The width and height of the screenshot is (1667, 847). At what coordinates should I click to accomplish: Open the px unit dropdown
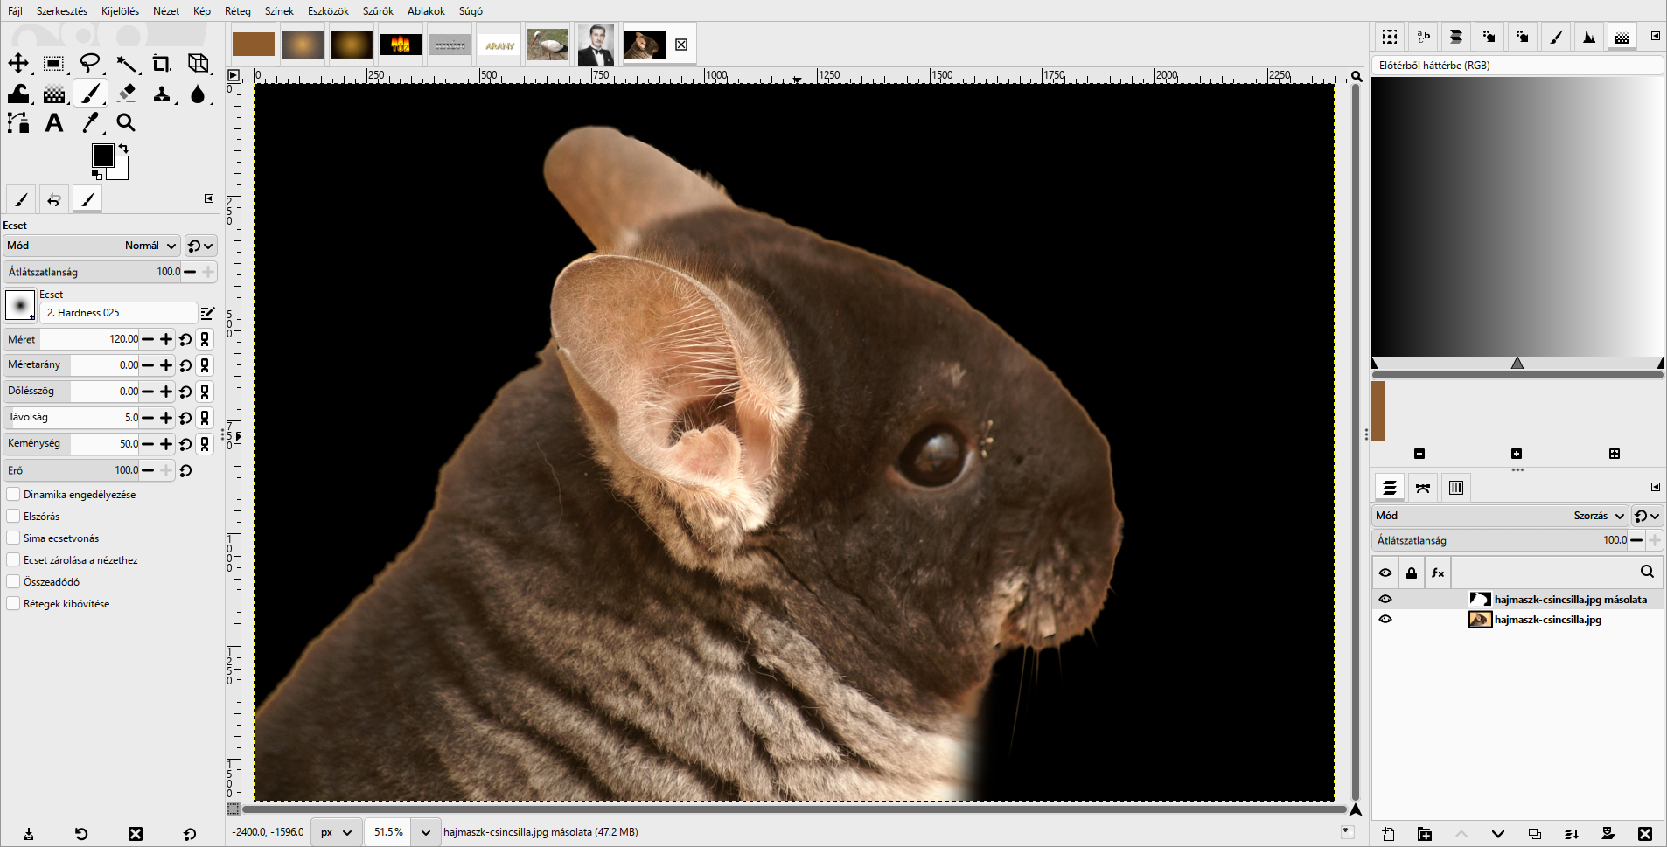click(336, 832)
